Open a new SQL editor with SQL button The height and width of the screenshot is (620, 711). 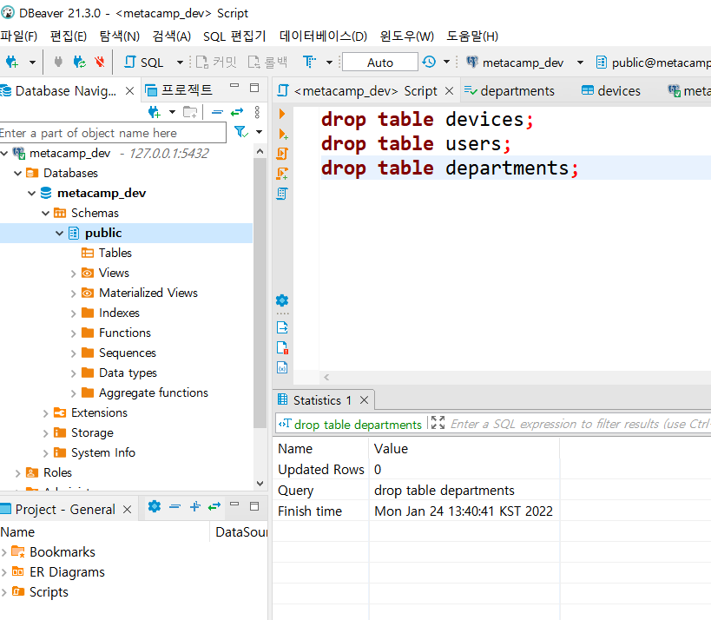click(x=144, y=63)
